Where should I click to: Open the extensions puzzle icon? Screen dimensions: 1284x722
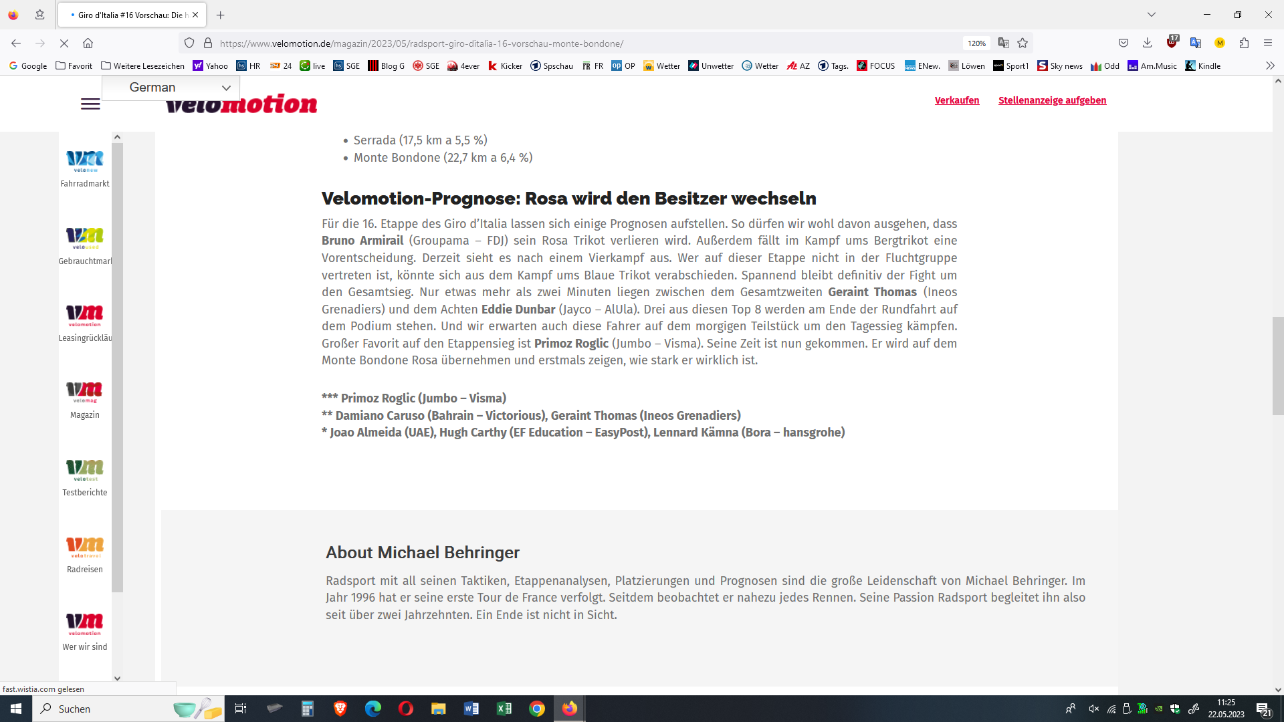(x=1244, y=43)
